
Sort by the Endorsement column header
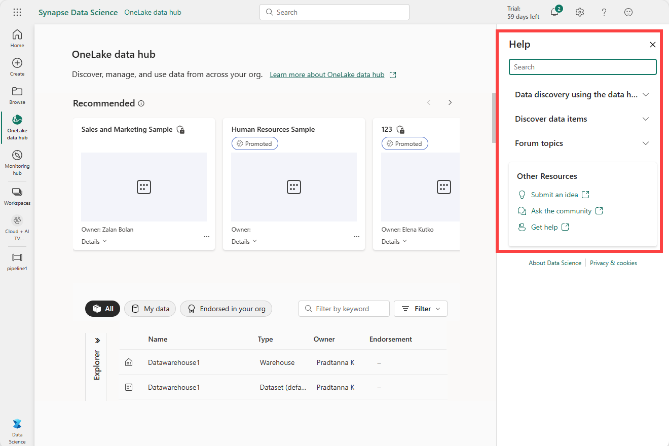coord(391,339)
